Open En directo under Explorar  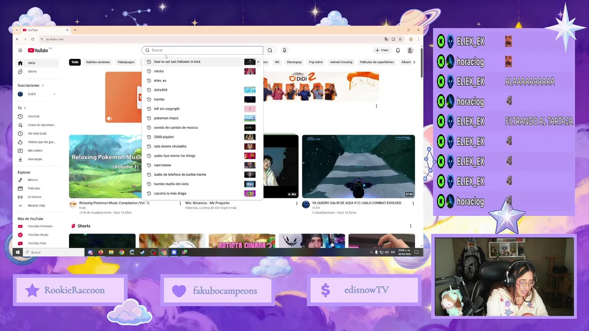click(38, 197)
